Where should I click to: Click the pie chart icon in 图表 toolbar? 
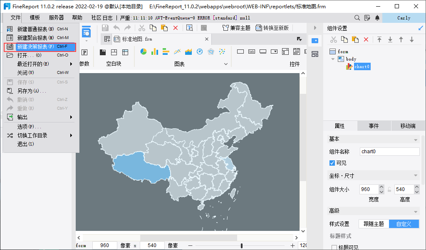[144, 52]
